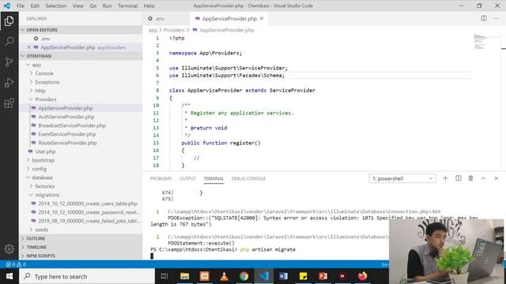Kill terminal with trash icon
The height and width of the screenshot is (284, 506).
(x=470, y=178)
